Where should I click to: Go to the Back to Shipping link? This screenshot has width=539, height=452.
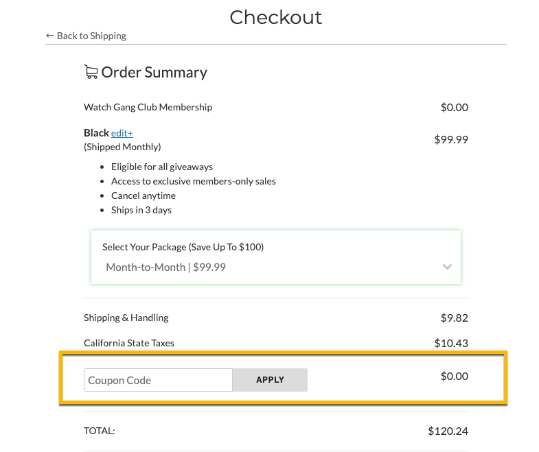tap(86, 36)
